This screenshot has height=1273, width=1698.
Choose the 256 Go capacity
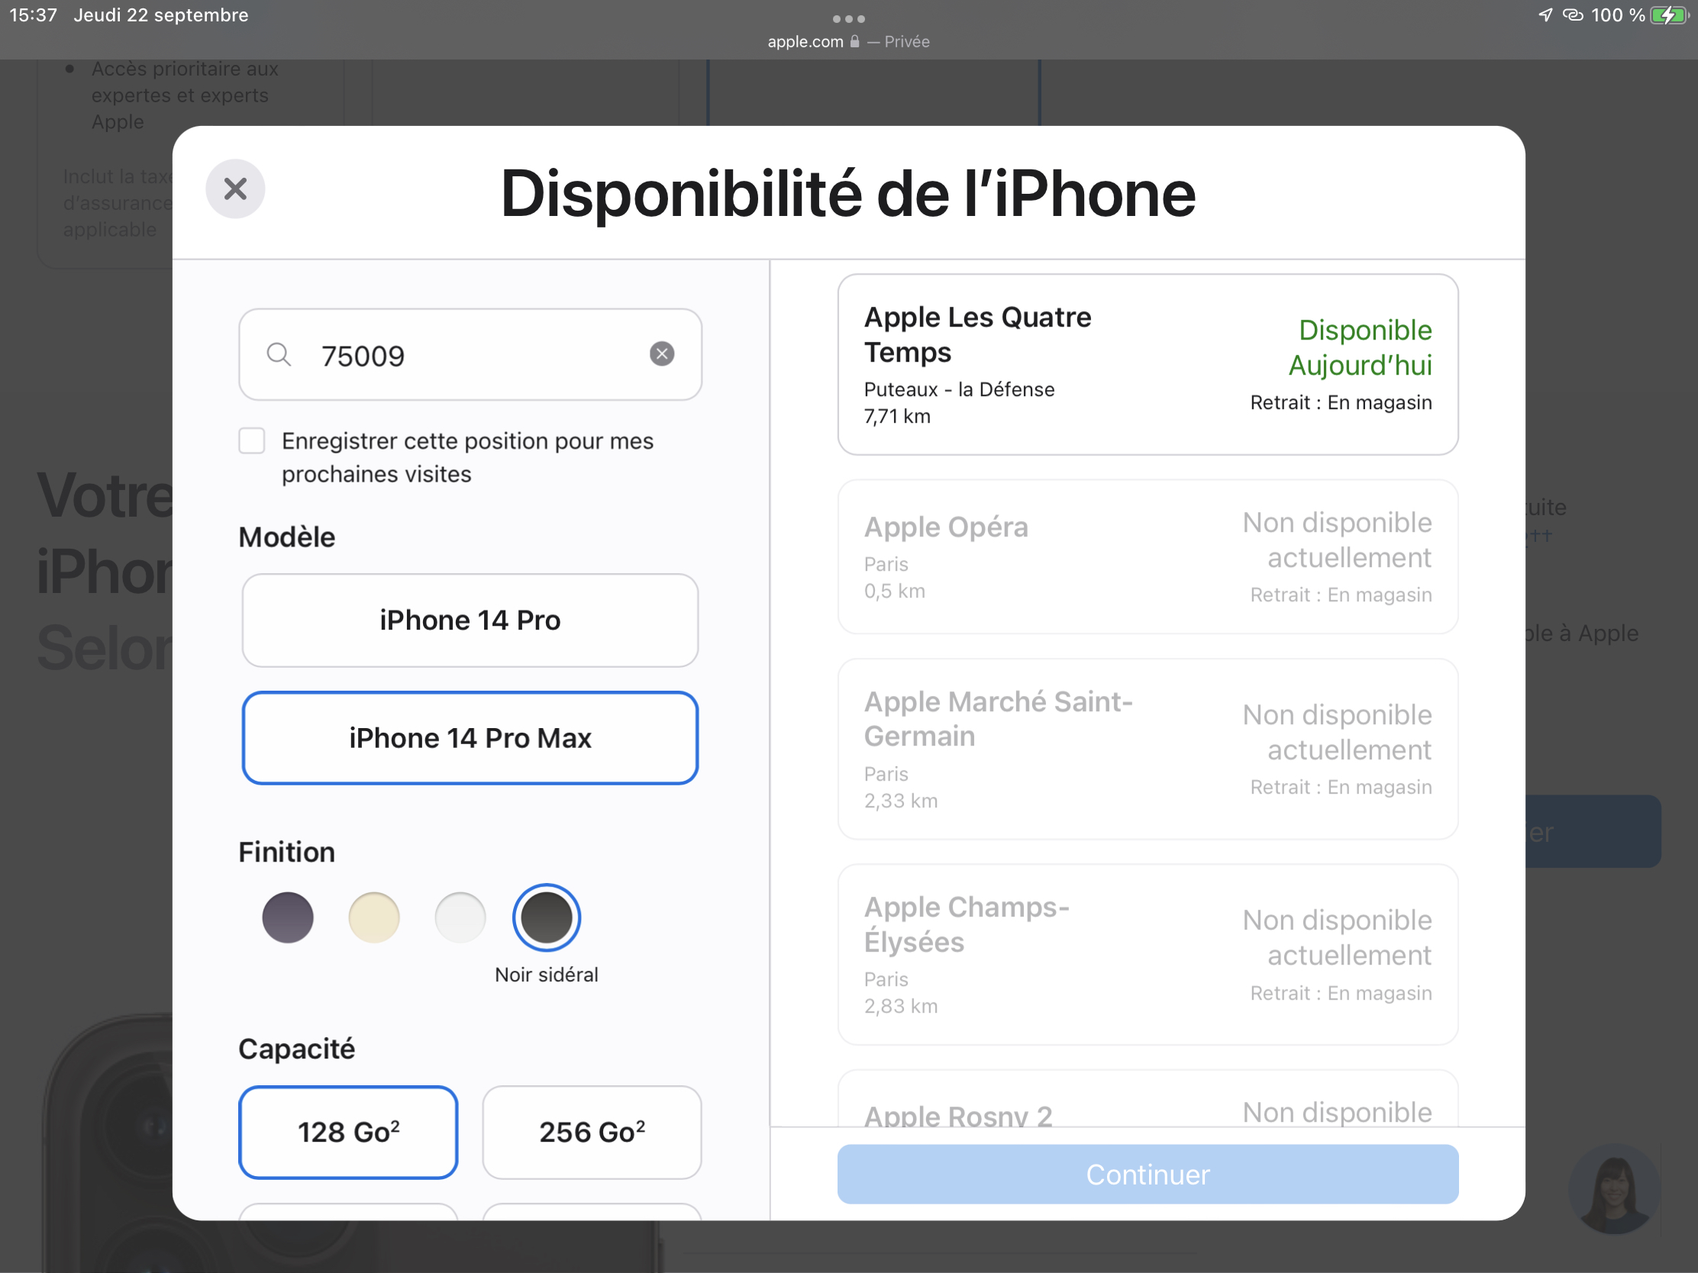(x=592, y=1132)
